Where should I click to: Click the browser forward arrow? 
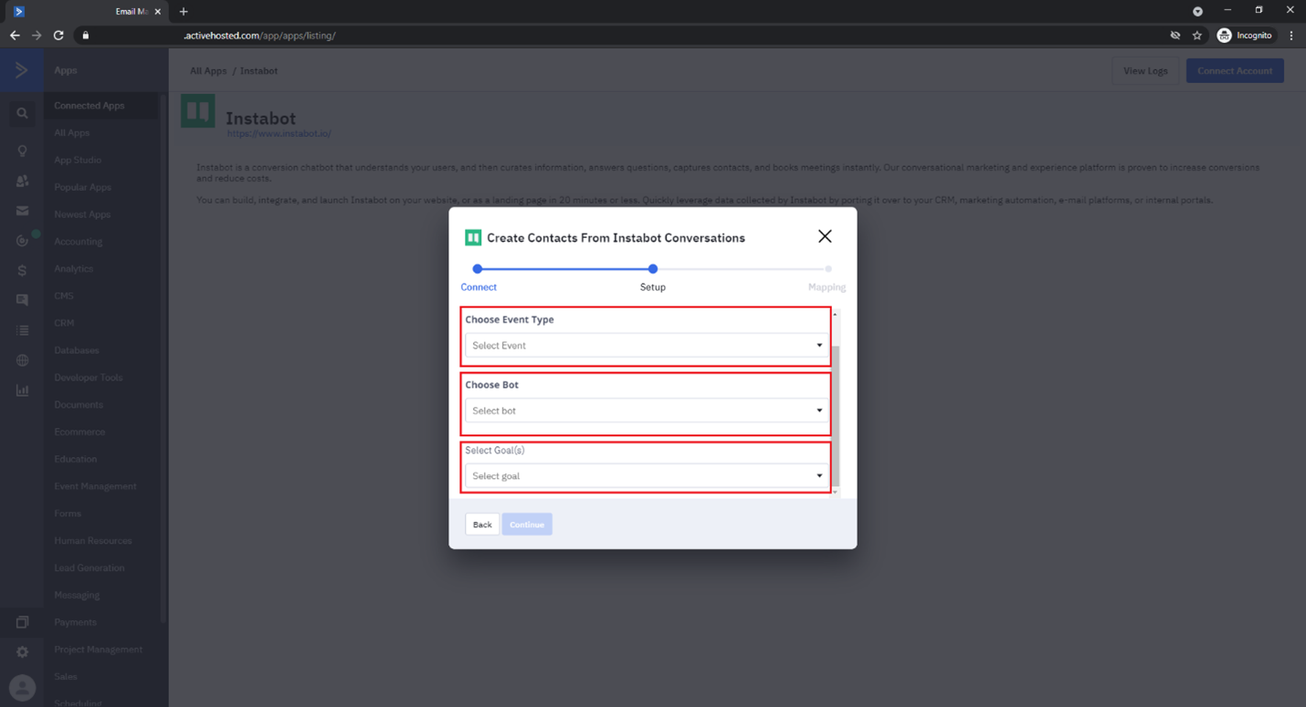[x=37, y=36]
